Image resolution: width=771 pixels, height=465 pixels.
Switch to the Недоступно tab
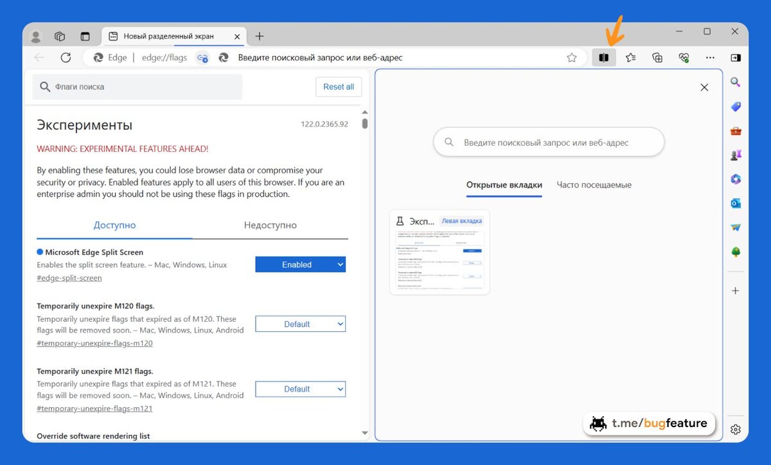pos(270,225)
